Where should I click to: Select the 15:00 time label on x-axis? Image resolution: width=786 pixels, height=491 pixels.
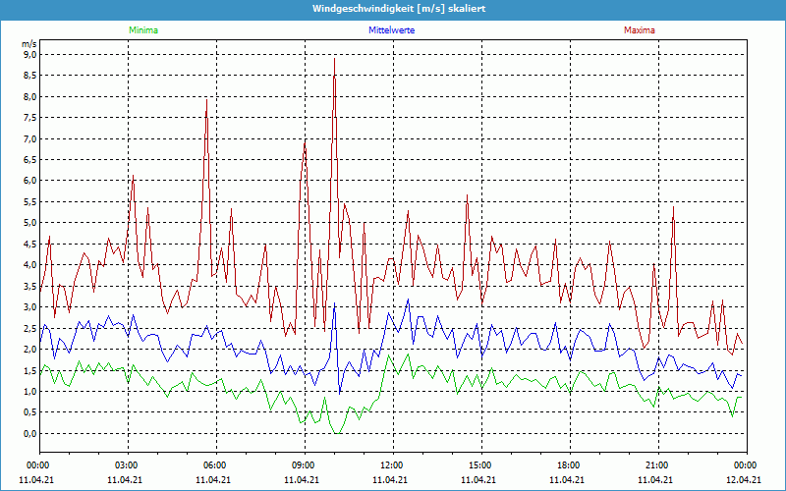(x=479, y=464)
